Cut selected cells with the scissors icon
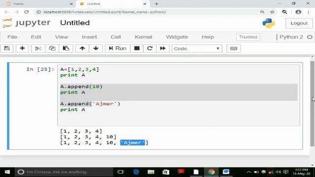 (38, 48)
